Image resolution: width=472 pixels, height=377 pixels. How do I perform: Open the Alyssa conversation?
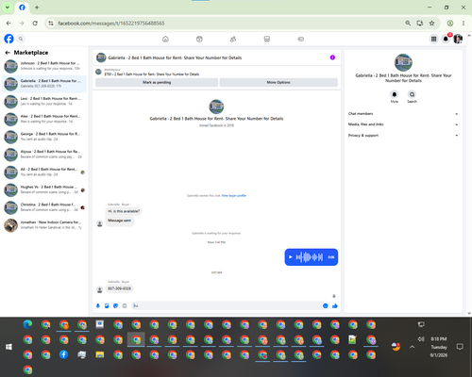pyautogui.click(x=44, y=155)
